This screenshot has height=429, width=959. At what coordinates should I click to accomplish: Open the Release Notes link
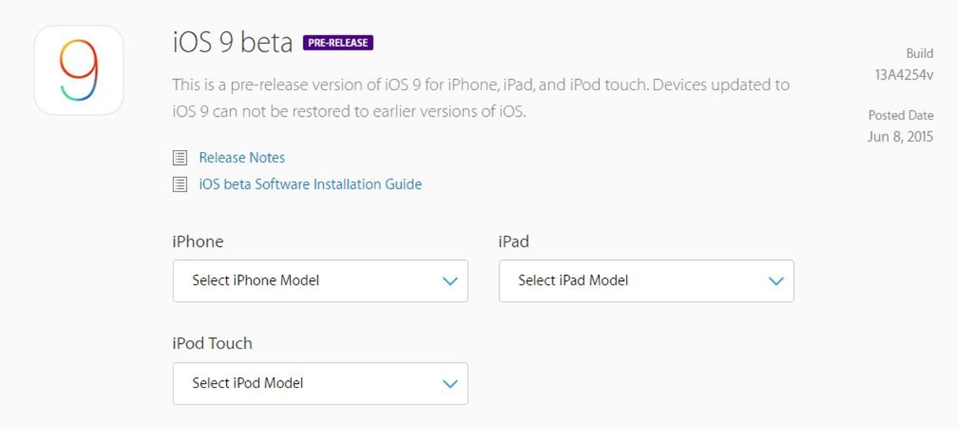[242, 158]
